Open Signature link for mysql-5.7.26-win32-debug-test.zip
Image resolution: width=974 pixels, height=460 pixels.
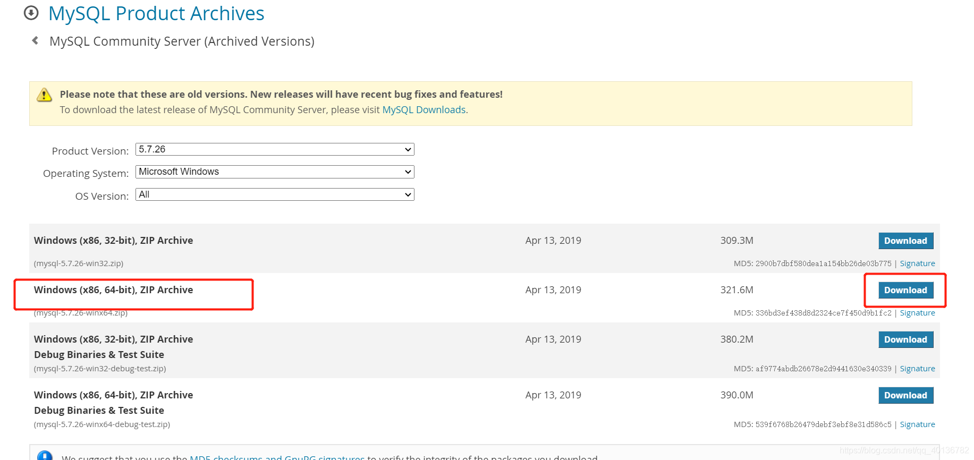click(918, 369)
